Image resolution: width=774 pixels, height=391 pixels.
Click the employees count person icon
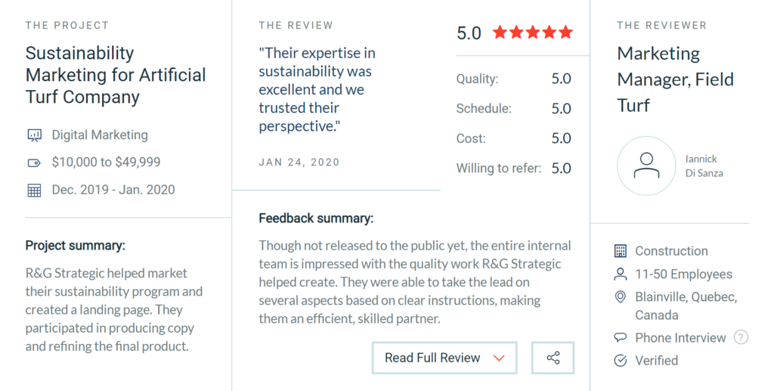coord(621,274)
